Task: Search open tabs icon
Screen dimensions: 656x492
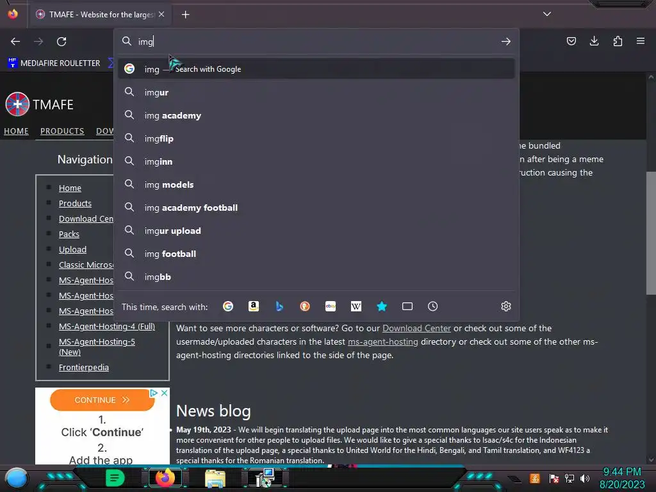Action: click(x=407, y=306)
